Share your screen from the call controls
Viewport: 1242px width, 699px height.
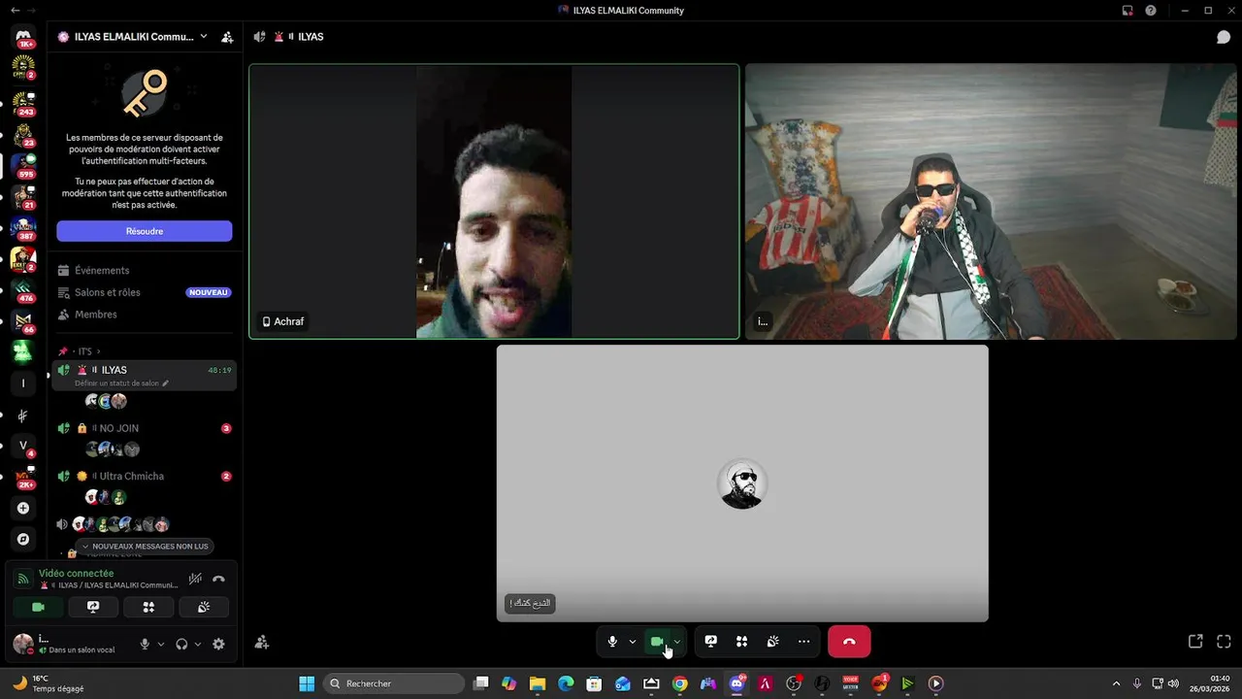711,642
